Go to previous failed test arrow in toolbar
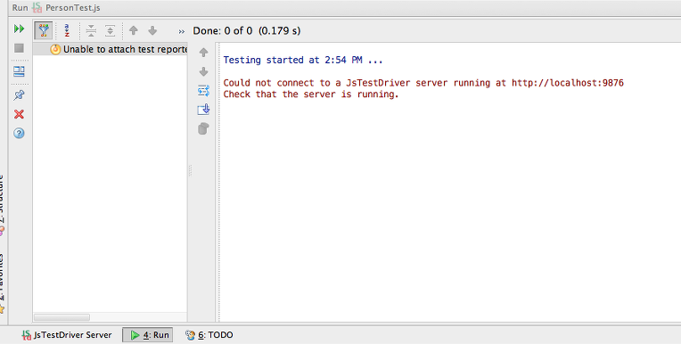Viewport: 681px width, 344px height. tap(134, 30)
